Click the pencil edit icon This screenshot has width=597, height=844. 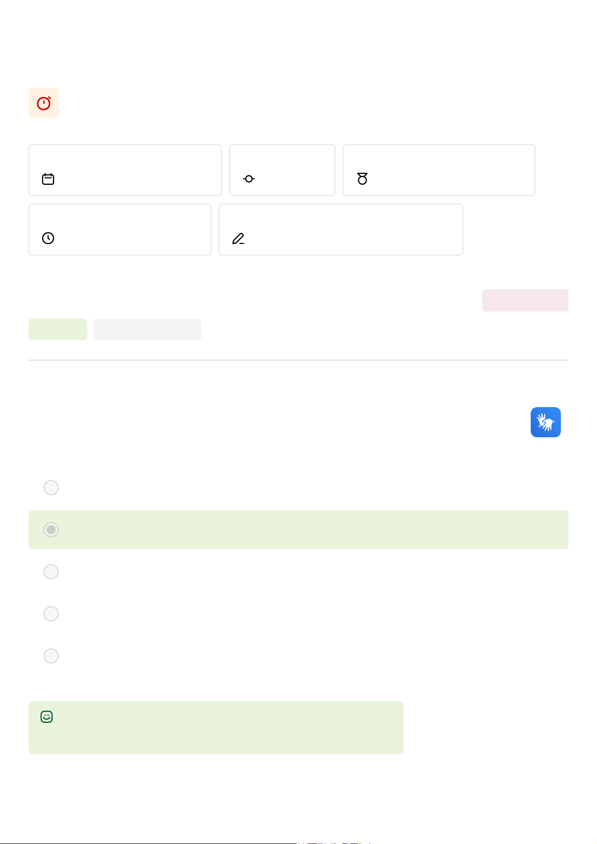[238, 239]
